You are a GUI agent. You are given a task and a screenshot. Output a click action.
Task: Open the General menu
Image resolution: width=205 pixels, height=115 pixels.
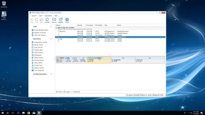pyautogui.click(x=34, y=16)
